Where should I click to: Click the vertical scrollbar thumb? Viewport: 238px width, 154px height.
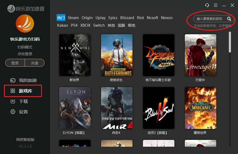230,42
